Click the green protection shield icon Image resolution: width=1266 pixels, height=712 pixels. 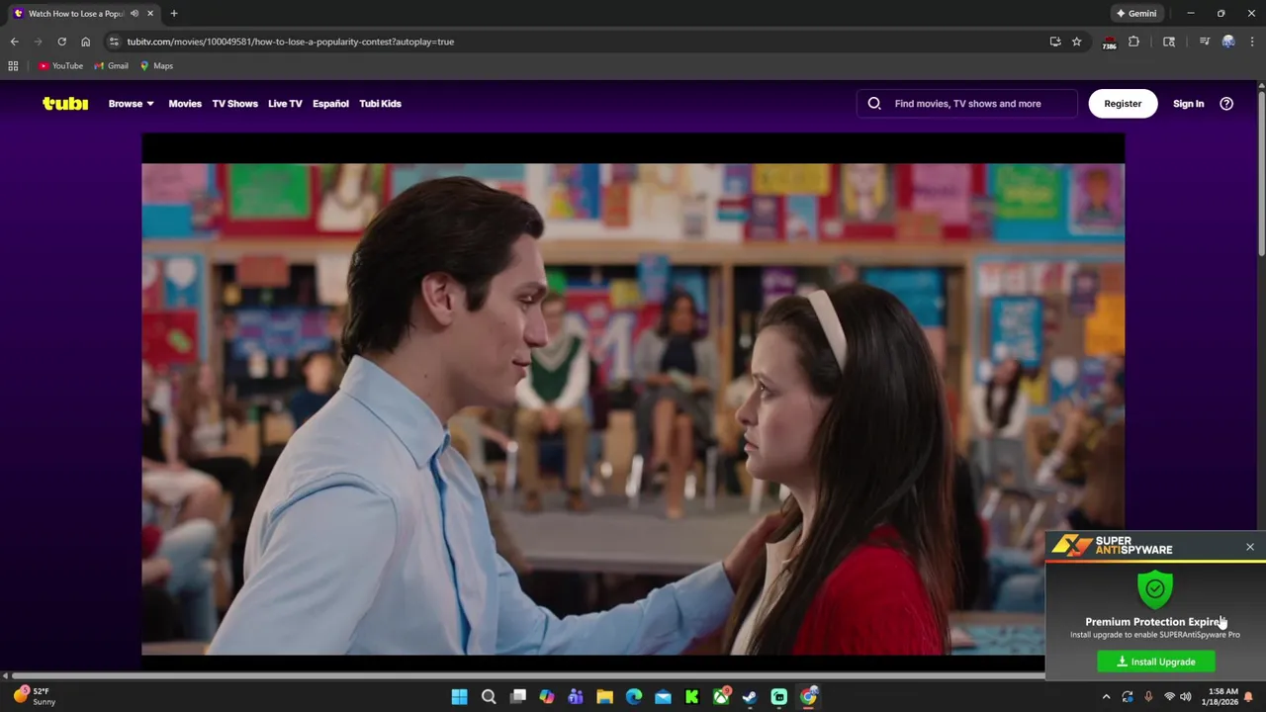click(x=1154, y=589)
